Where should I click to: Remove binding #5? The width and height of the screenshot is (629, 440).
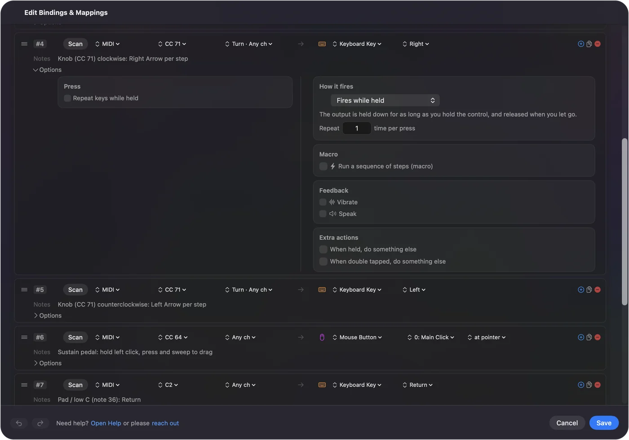point(598,290)
